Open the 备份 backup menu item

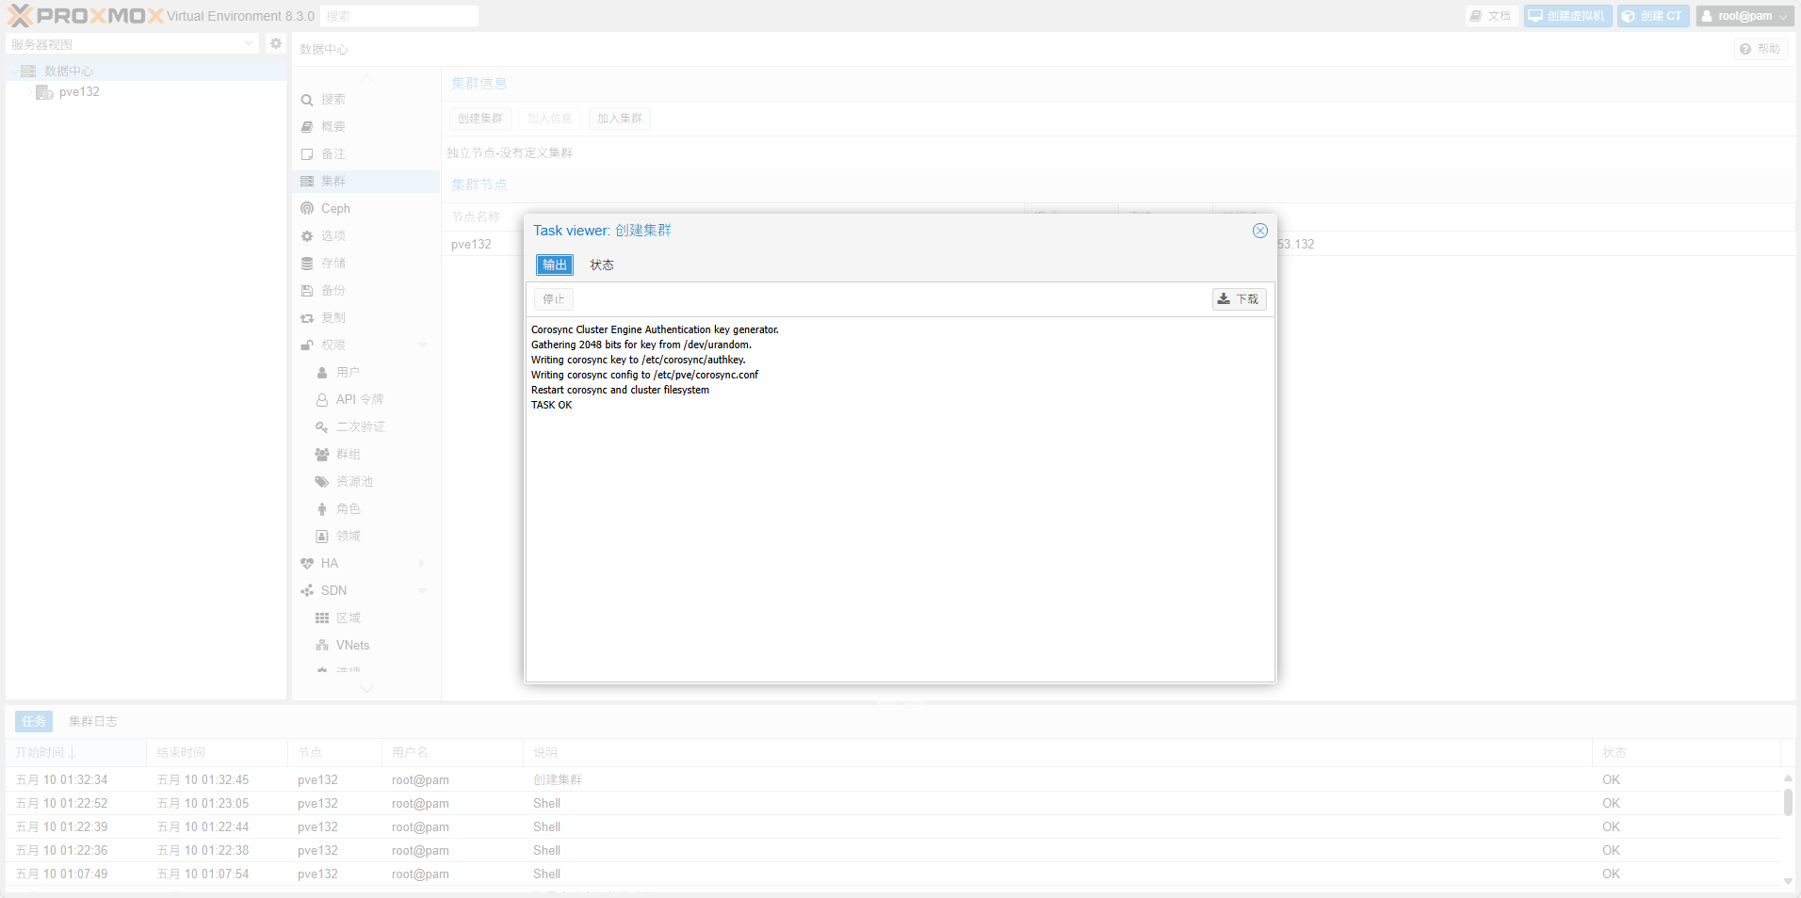(365, 290)
